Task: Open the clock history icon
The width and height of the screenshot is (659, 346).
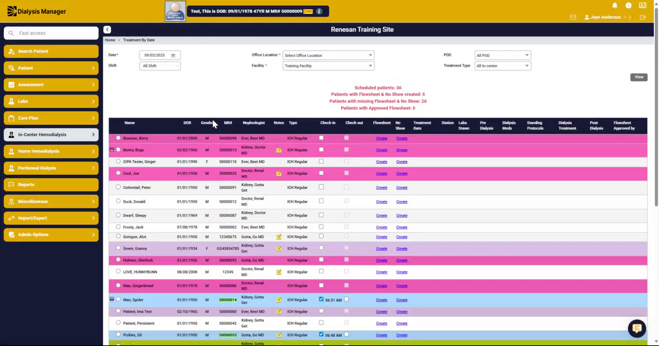Action: coord(628,5)
